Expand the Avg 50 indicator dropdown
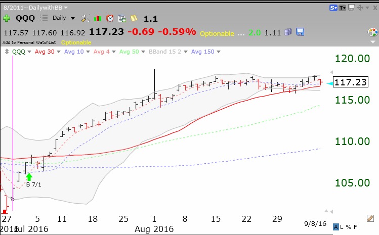 click(x=143, y=52)
